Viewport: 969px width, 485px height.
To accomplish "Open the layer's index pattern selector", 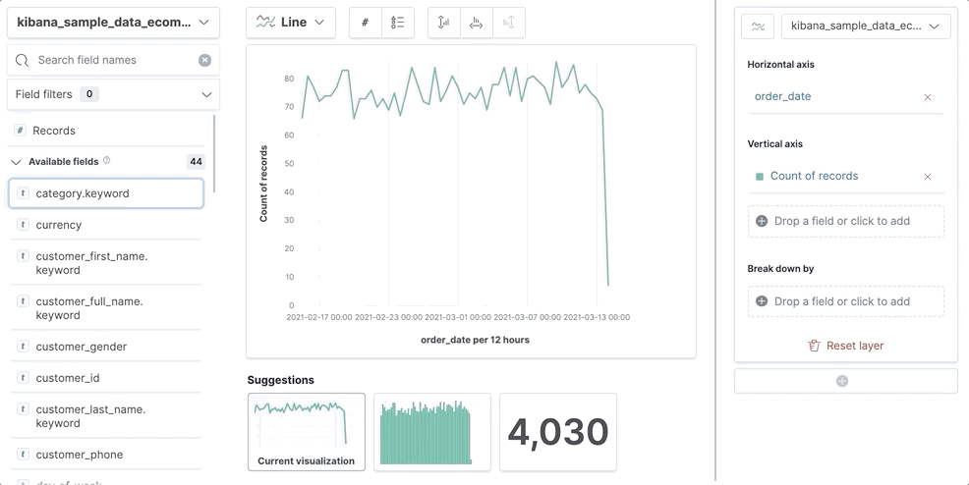I will click(865, 27).
